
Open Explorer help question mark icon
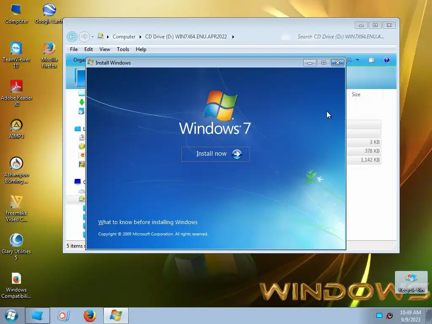[x=387, y=60]
